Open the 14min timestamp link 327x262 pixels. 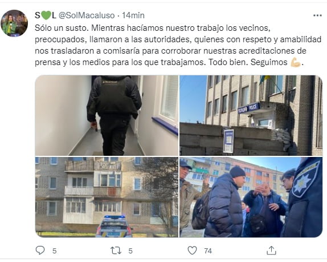click(x=133, y=15)
